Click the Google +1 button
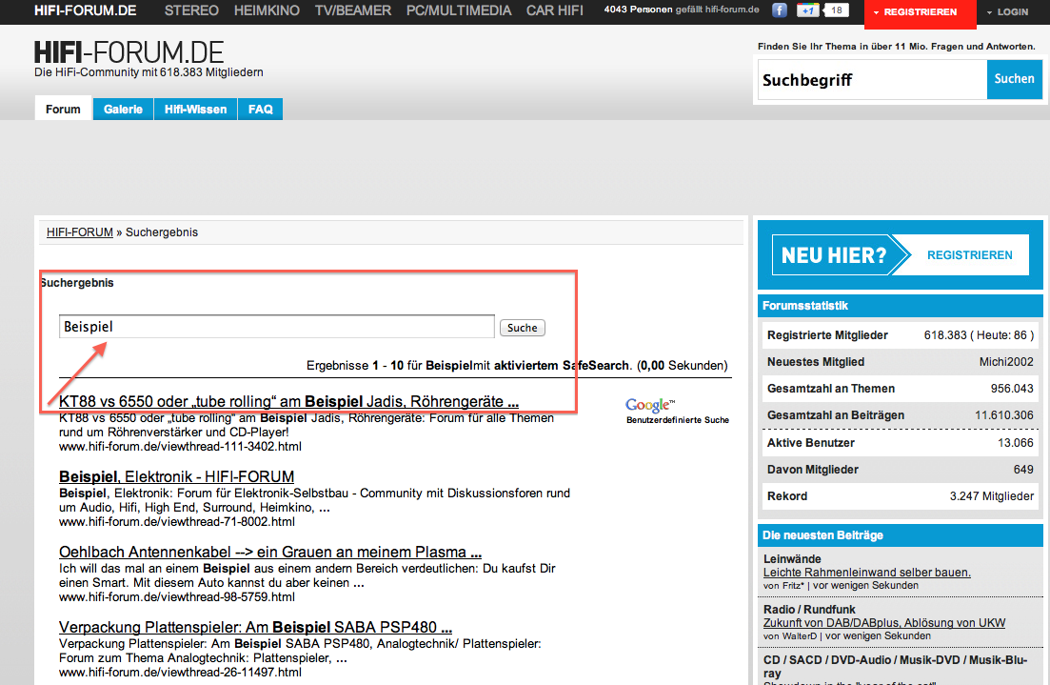Screen dimensions: 1050x685 [807, 10]
